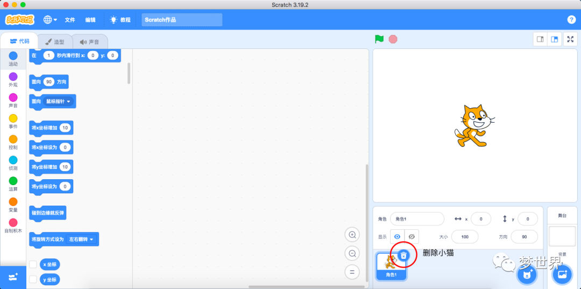Click the green flag to run
Image resolution: width=581 pixels, height=289 pixels.
click(x=379, y=39)
